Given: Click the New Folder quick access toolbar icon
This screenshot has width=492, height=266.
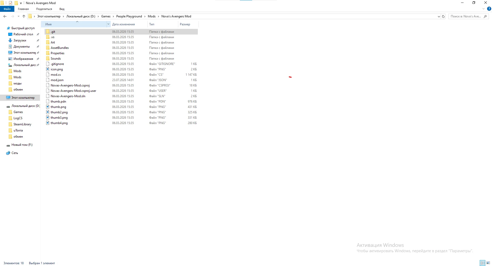Looking at the screenshot, I should pos(16,3).
